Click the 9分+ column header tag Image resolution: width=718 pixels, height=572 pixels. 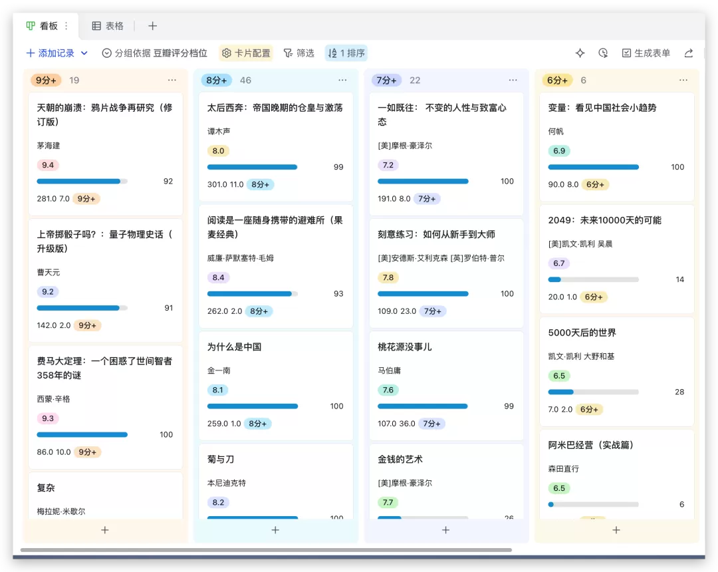46,80
